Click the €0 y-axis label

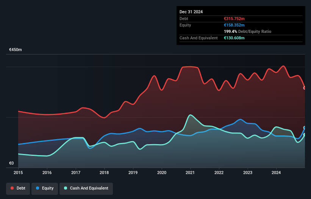tap(11, 163)
